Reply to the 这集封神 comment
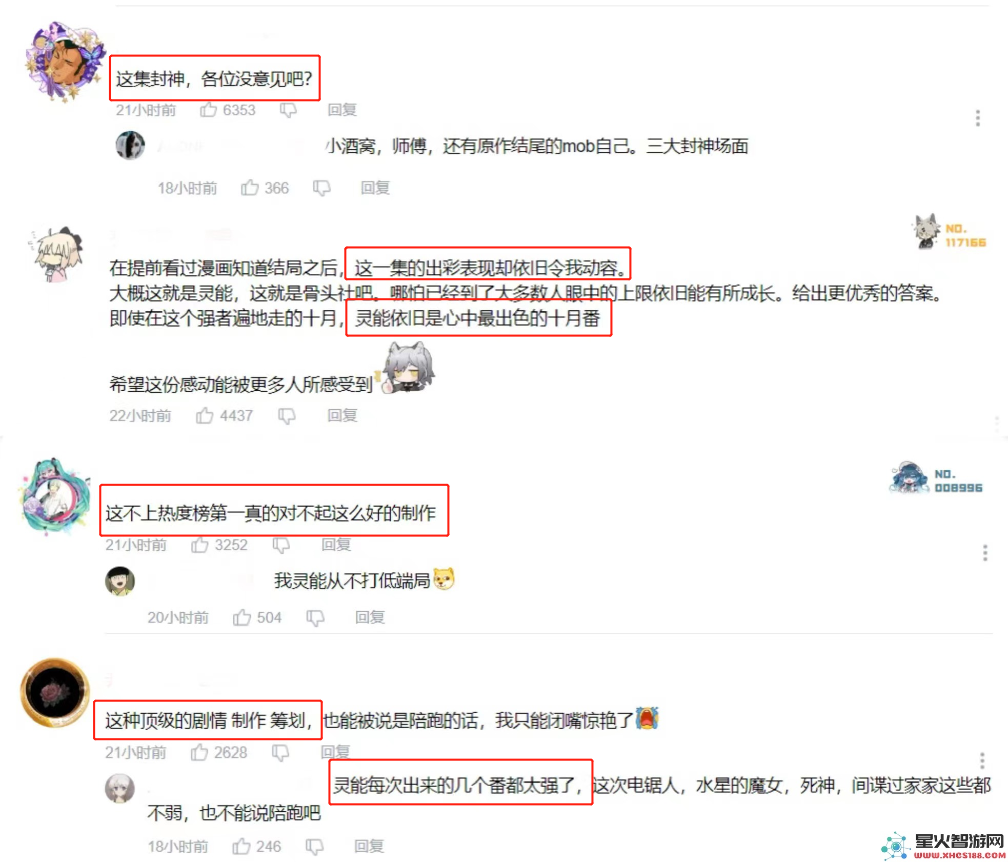1008x862 pixels. pos(342,110)
